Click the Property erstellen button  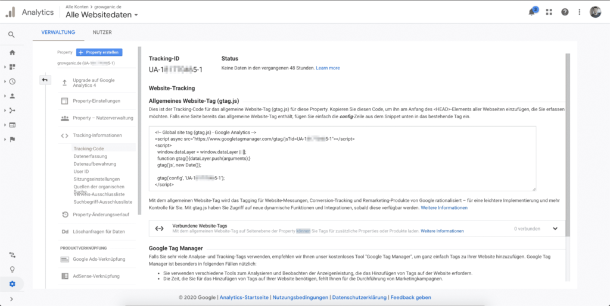(99, 52)
